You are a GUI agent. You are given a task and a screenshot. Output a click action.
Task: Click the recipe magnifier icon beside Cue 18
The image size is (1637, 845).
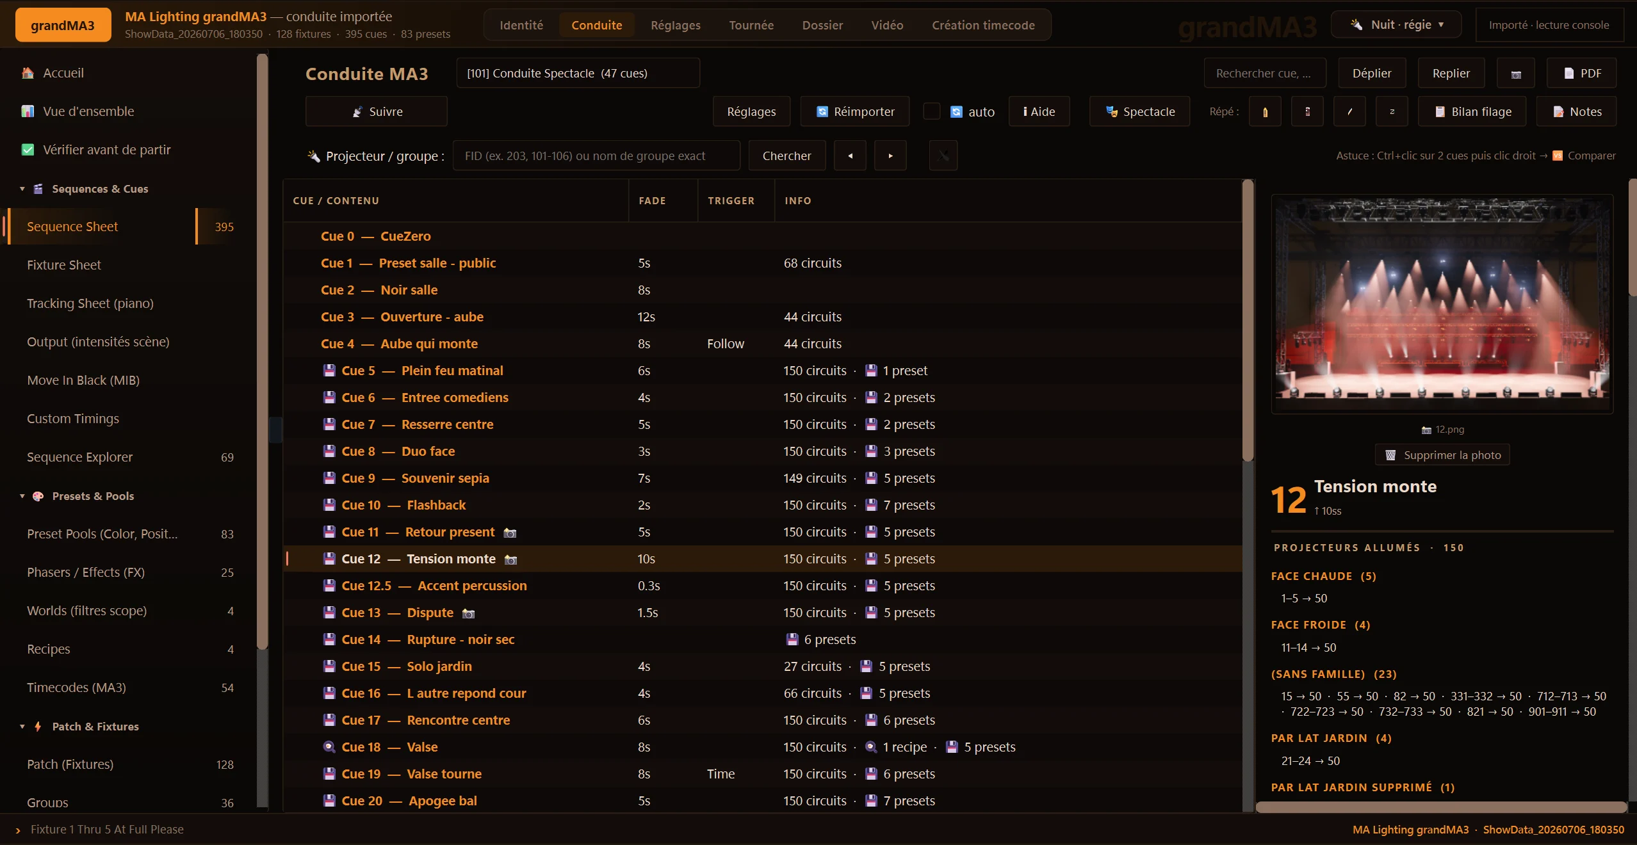pyautogui.click(x=329, y=747)
